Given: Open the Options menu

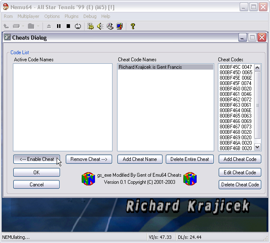Looking at the screenshot, I should [x=52, y=16].
